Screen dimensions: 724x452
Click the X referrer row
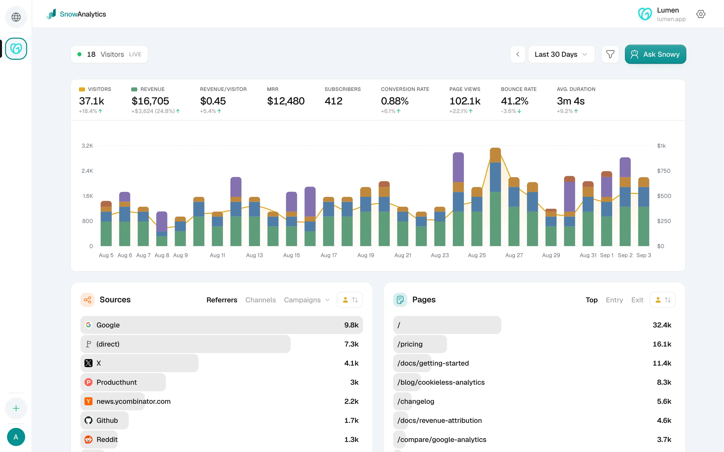221,363
